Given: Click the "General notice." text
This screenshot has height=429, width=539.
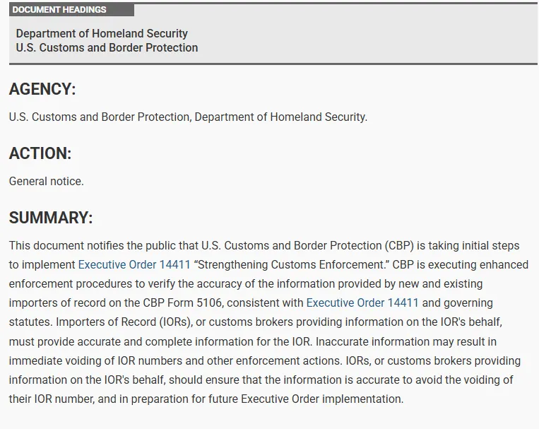Looking at the screenshot, I should 47,182.
